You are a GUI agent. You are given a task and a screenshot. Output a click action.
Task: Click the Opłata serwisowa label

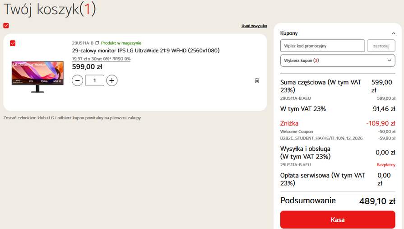coord(323,179)
